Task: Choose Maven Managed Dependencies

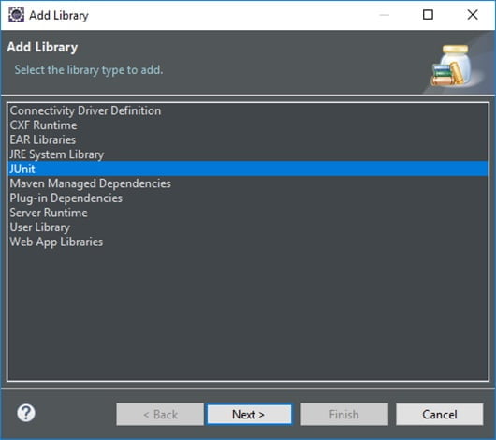Action: coord(248,183)
